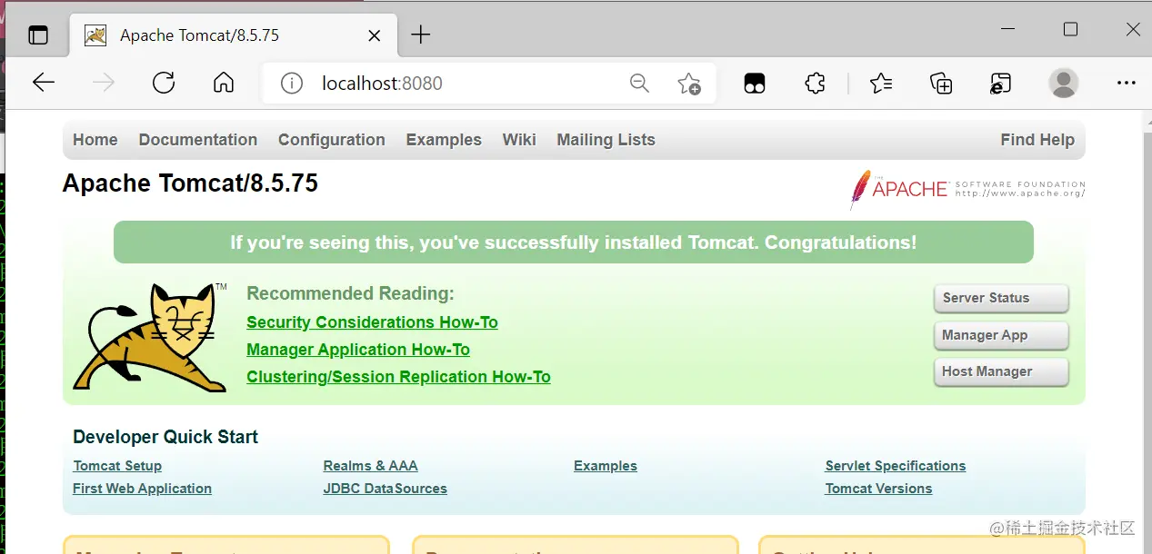Maximize the browser window

coord(1071,30)
